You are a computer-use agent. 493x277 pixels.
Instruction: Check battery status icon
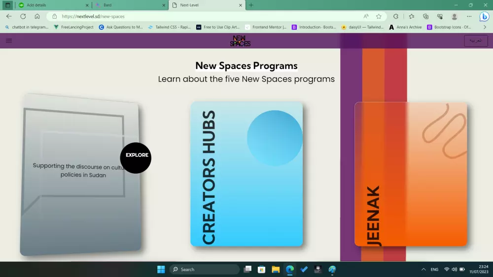[x=462, y=269]
